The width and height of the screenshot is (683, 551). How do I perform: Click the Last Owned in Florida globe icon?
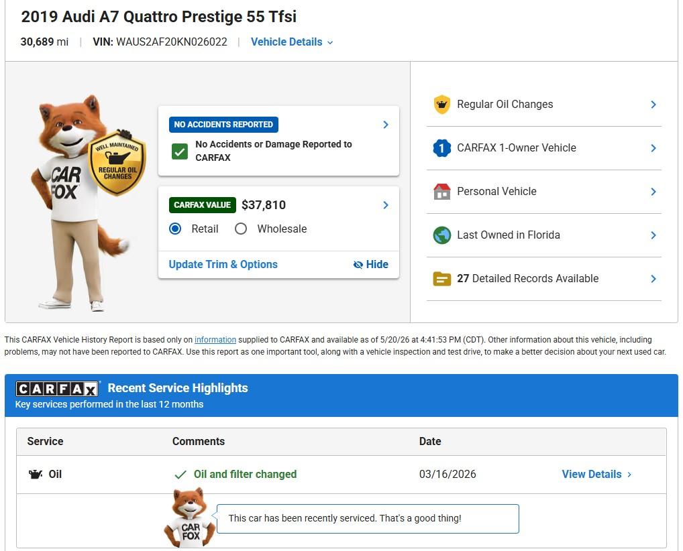(x=441, y=235)
